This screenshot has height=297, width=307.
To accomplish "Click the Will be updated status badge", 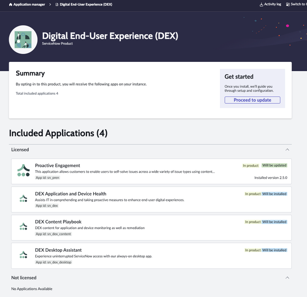I will (274, 166).
